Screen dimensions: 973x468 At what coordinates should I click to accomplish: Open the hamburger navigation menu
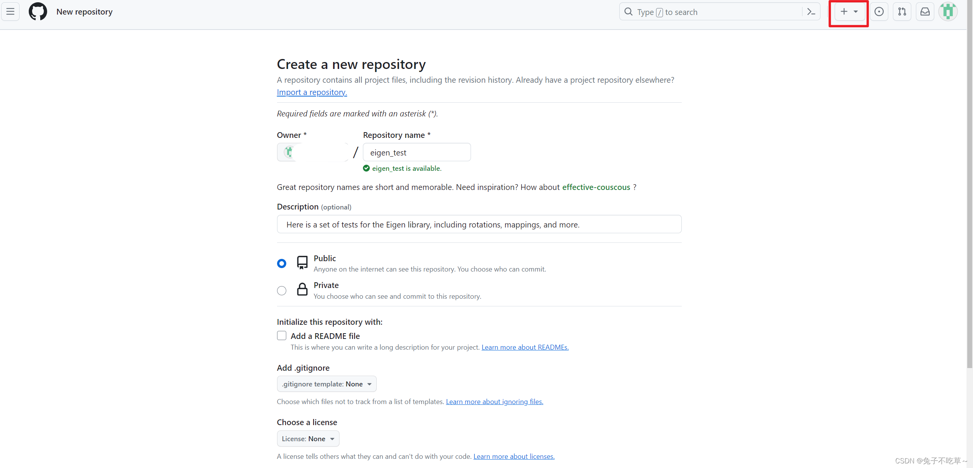click(10, 11)
